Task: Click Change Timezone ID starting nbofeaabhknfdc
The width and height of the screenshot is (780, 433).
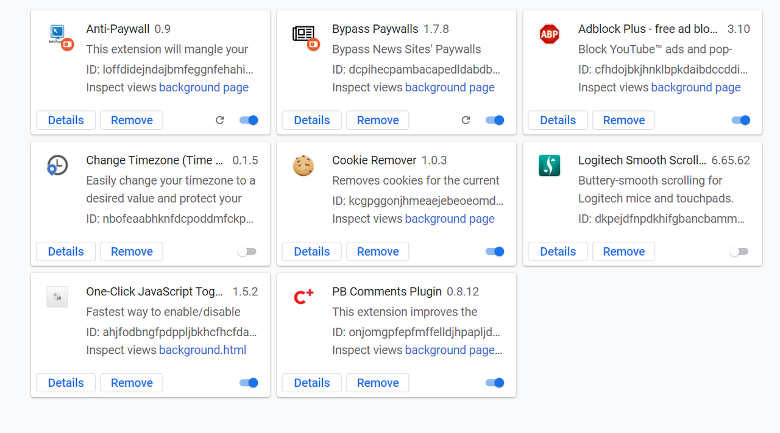Action: tap(169, 219)
